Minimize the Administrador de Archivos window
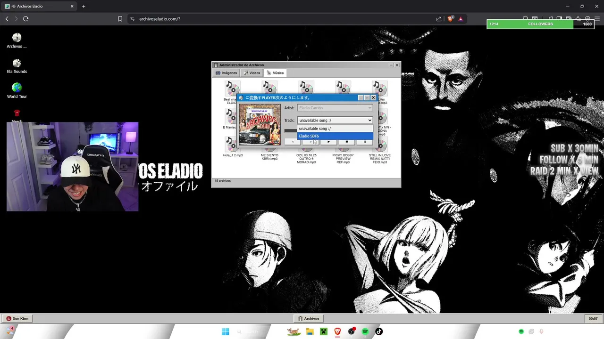604x339 pixels. click(x=391, y=65)
